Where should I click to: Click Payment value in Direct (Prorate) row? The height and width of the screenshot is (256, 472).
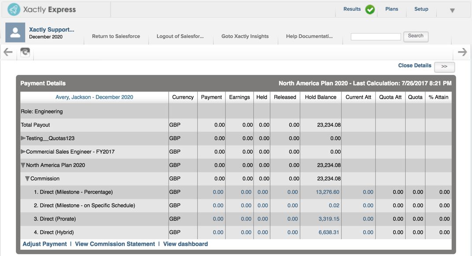click(x=218, y=219)
